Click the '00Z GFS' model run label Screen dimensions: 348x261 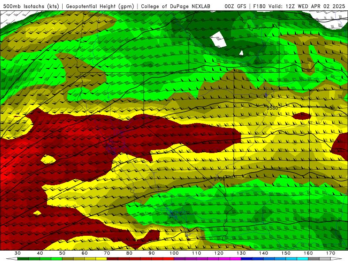tap(235, 7)
